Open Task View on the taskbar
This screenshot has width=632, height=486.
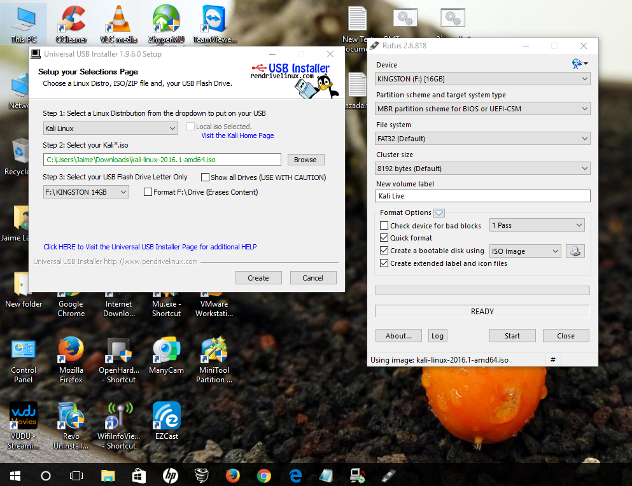pos(76,476)
